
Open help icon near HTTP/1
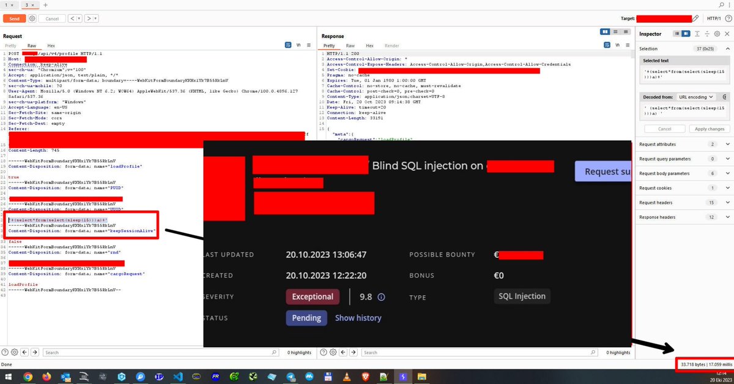pyautogui.click(x=728, y=19)
